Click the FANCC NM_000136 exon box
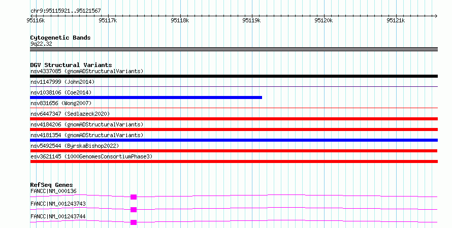Viewport: 452px width, 228px height. (x=134, y=197)
